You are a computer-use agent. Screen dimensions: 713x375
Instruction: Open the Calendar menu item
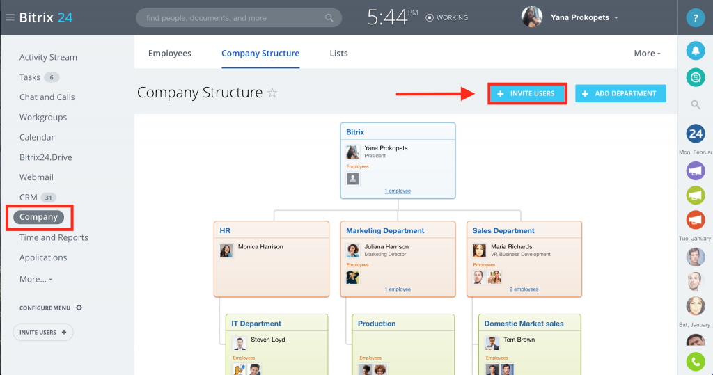[37, 137]
